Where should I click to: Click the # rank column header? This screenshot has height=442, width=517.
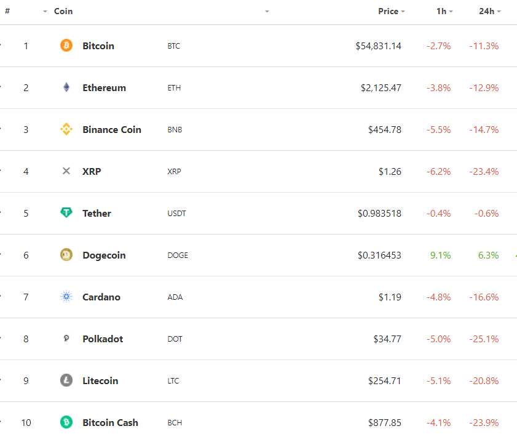[7, 11]
